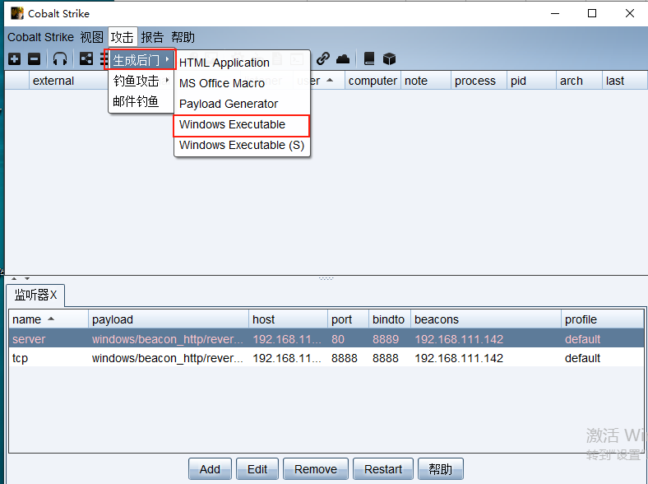This screenshot has width=648, height=484.
Task: Open the Cobalt Strike menu
Action: point(40,37)
